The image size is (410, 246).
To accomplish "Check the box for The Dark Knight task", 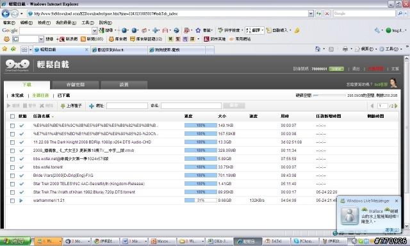I will [12, 142].
